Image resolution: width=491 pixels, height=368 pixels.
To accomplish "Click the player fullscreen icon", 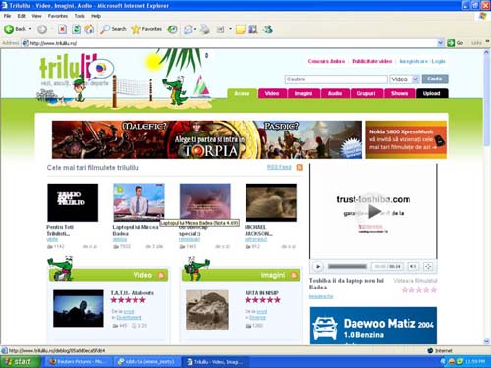I will [428, 266].
